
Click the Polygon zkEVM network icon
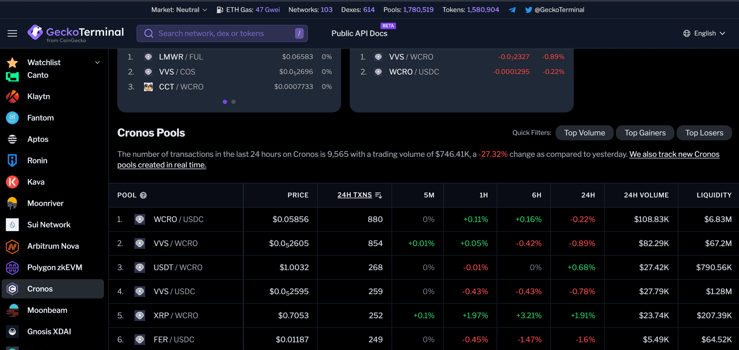pyautogui.click(x=12, y=268)
